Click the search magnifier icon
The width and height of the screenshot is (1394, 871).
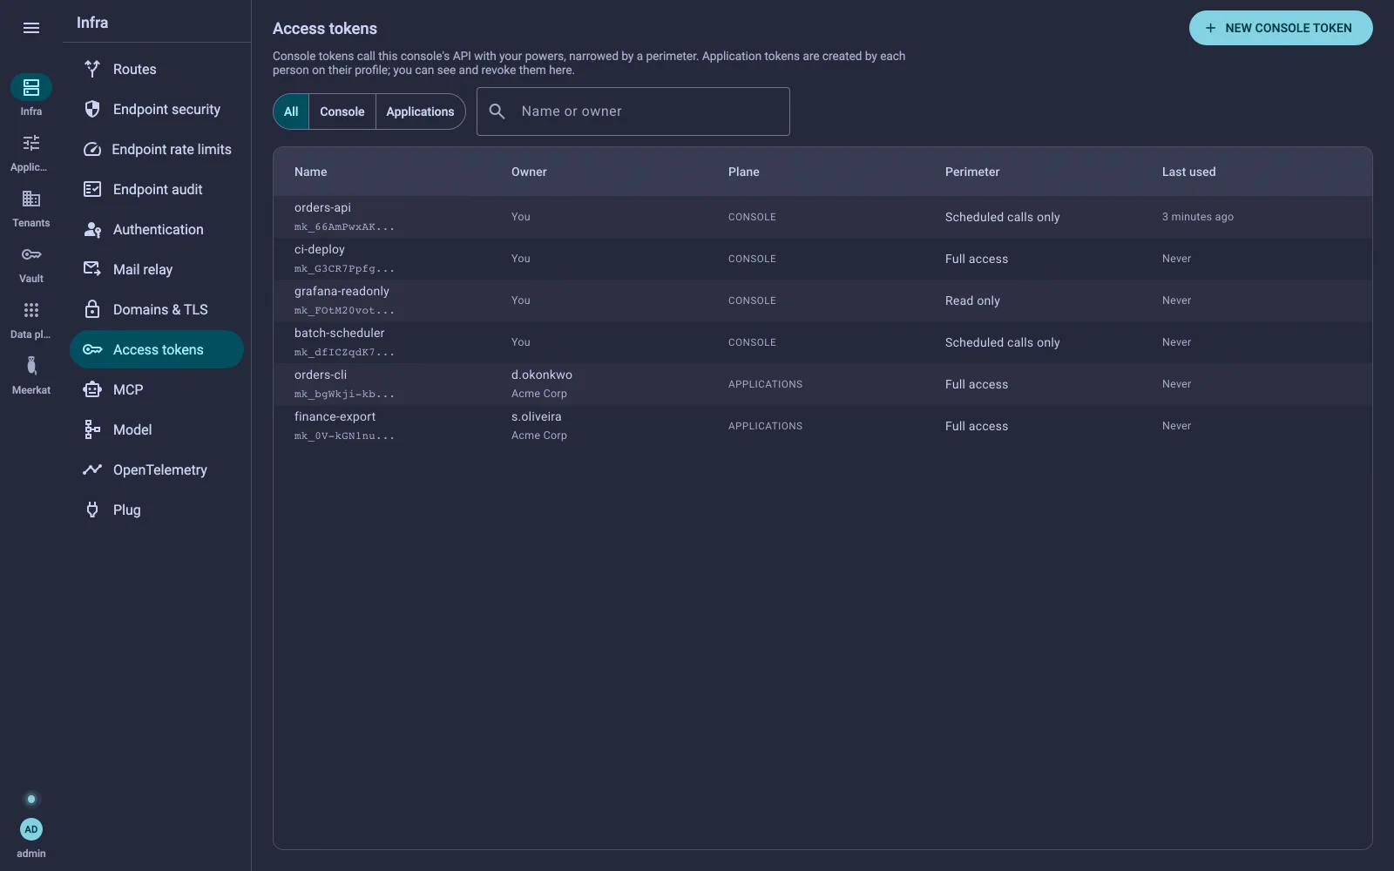coord(497,111)
